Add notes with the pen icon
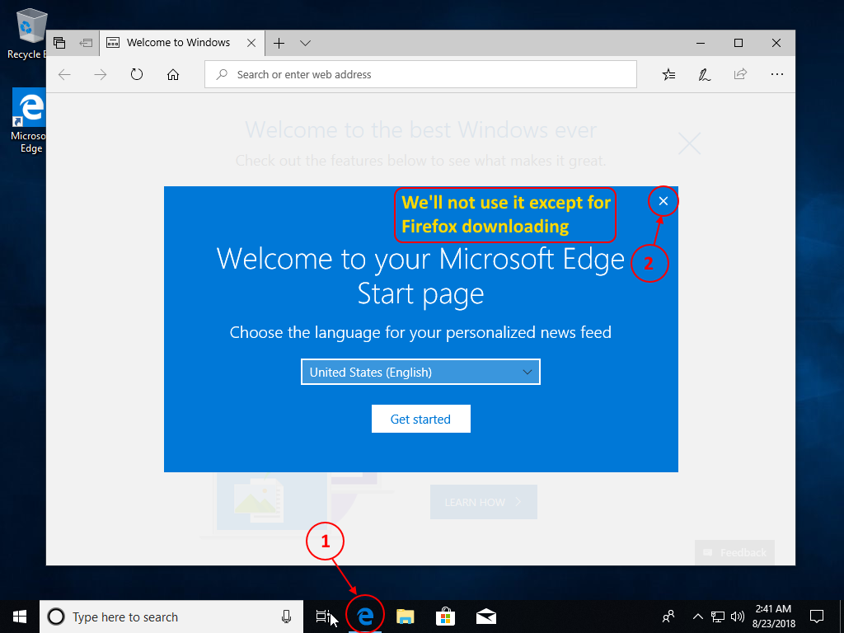This screenshot has height=633, width=844. tap(705, 74)
